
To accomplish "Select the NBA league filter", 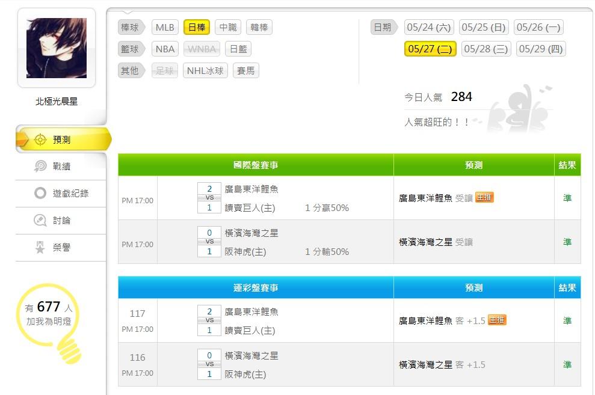I will (165, 49).
